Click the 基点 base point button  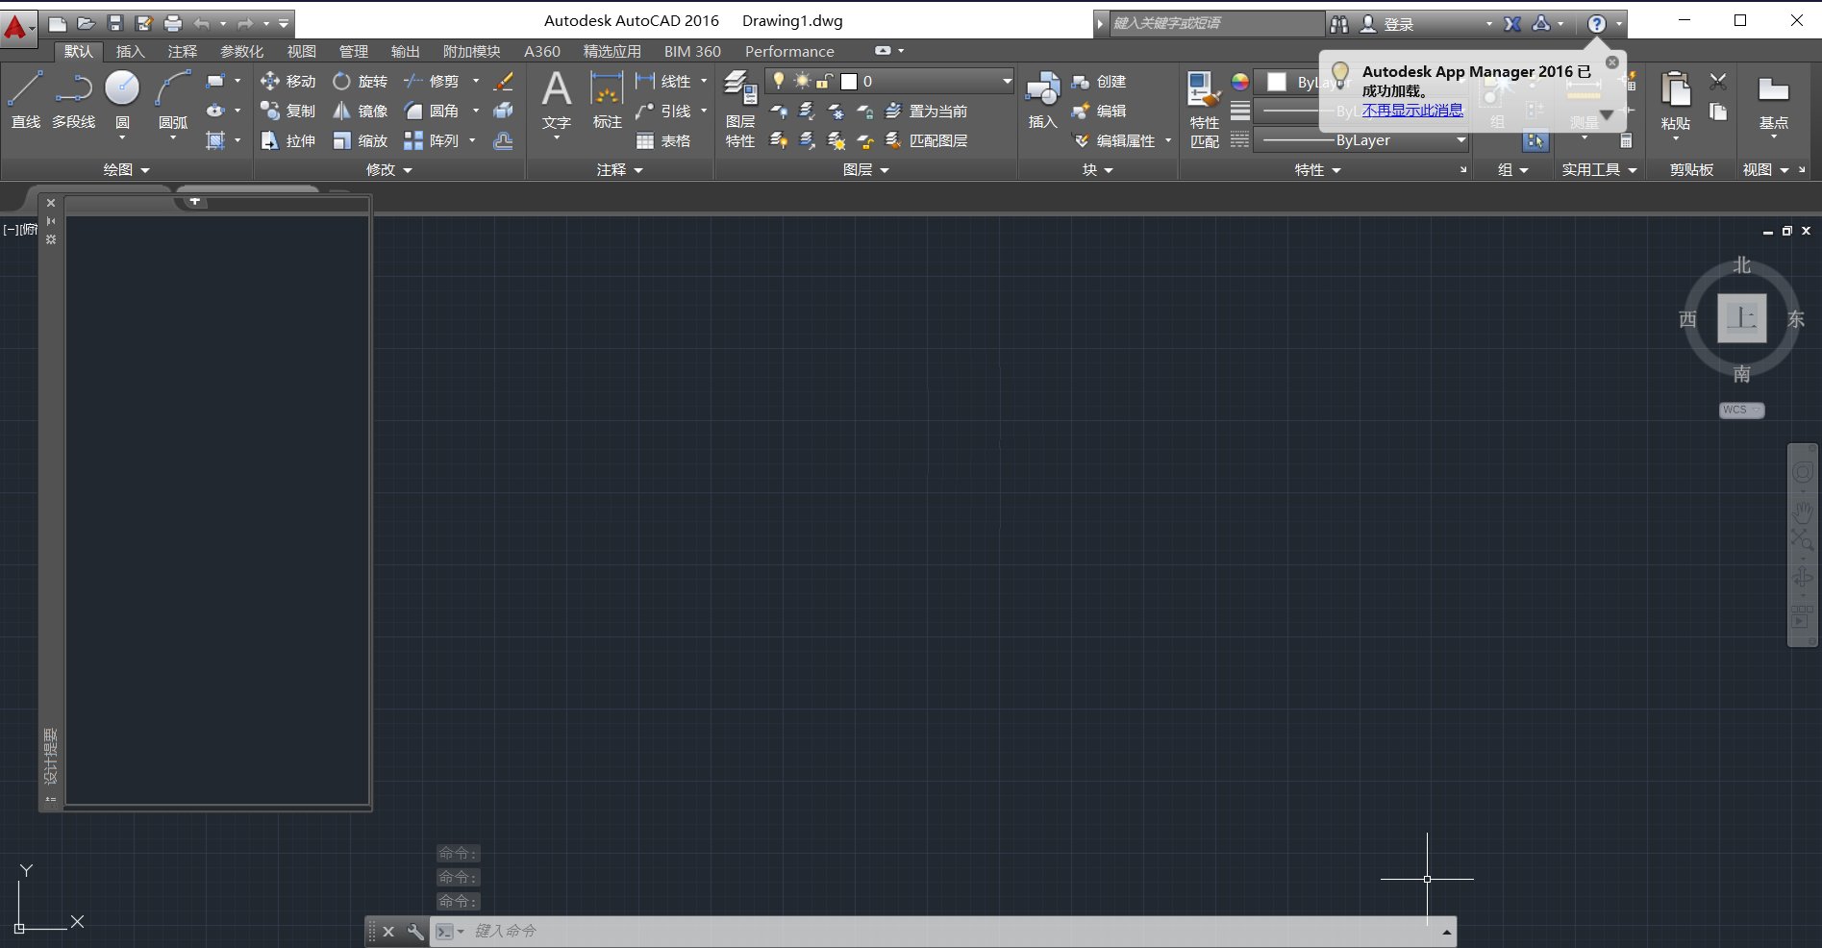pos(1773,102)
